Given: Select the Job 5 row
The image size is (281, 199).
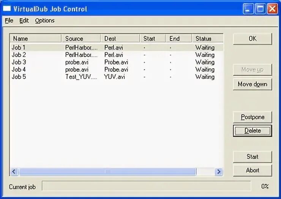Looking at the screenshot, I should tap(117, 77).
